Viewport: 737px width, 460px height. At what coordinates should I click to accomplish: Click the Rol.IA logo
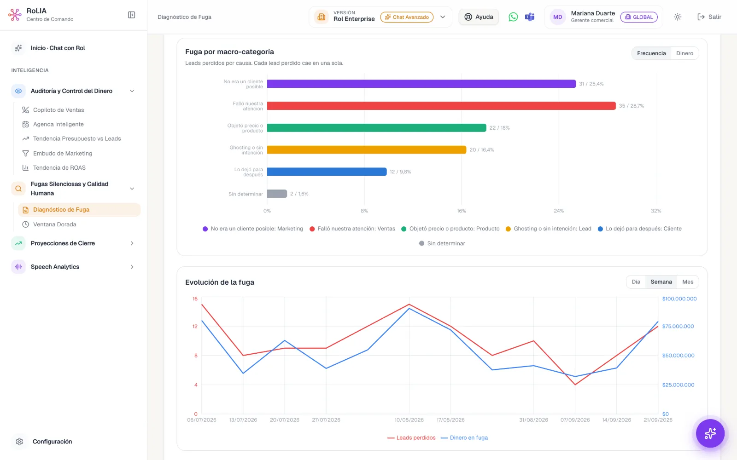(15, 15)
